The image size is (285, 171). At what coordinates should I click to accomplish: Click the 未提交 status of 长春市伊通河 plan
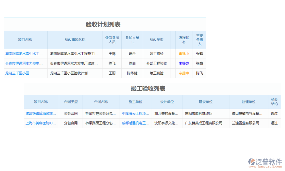click(x=183, y=64)
